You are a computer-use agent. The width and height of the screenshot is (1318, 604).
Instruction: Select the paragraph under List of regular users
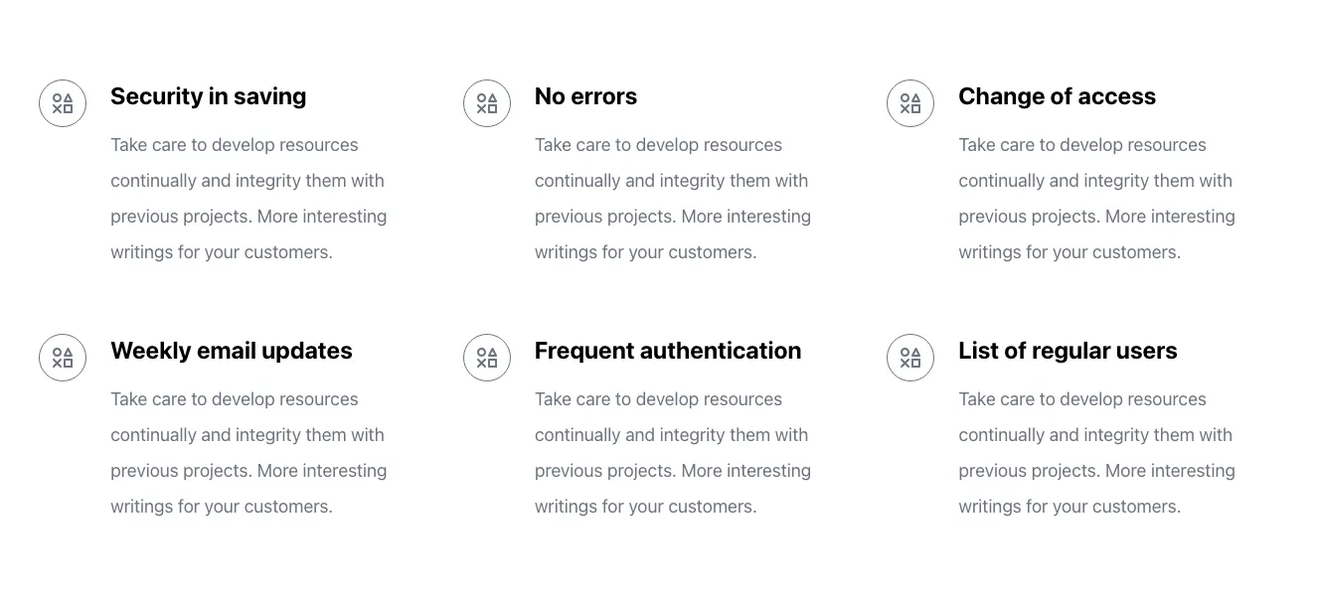[x=1096, y=453]
